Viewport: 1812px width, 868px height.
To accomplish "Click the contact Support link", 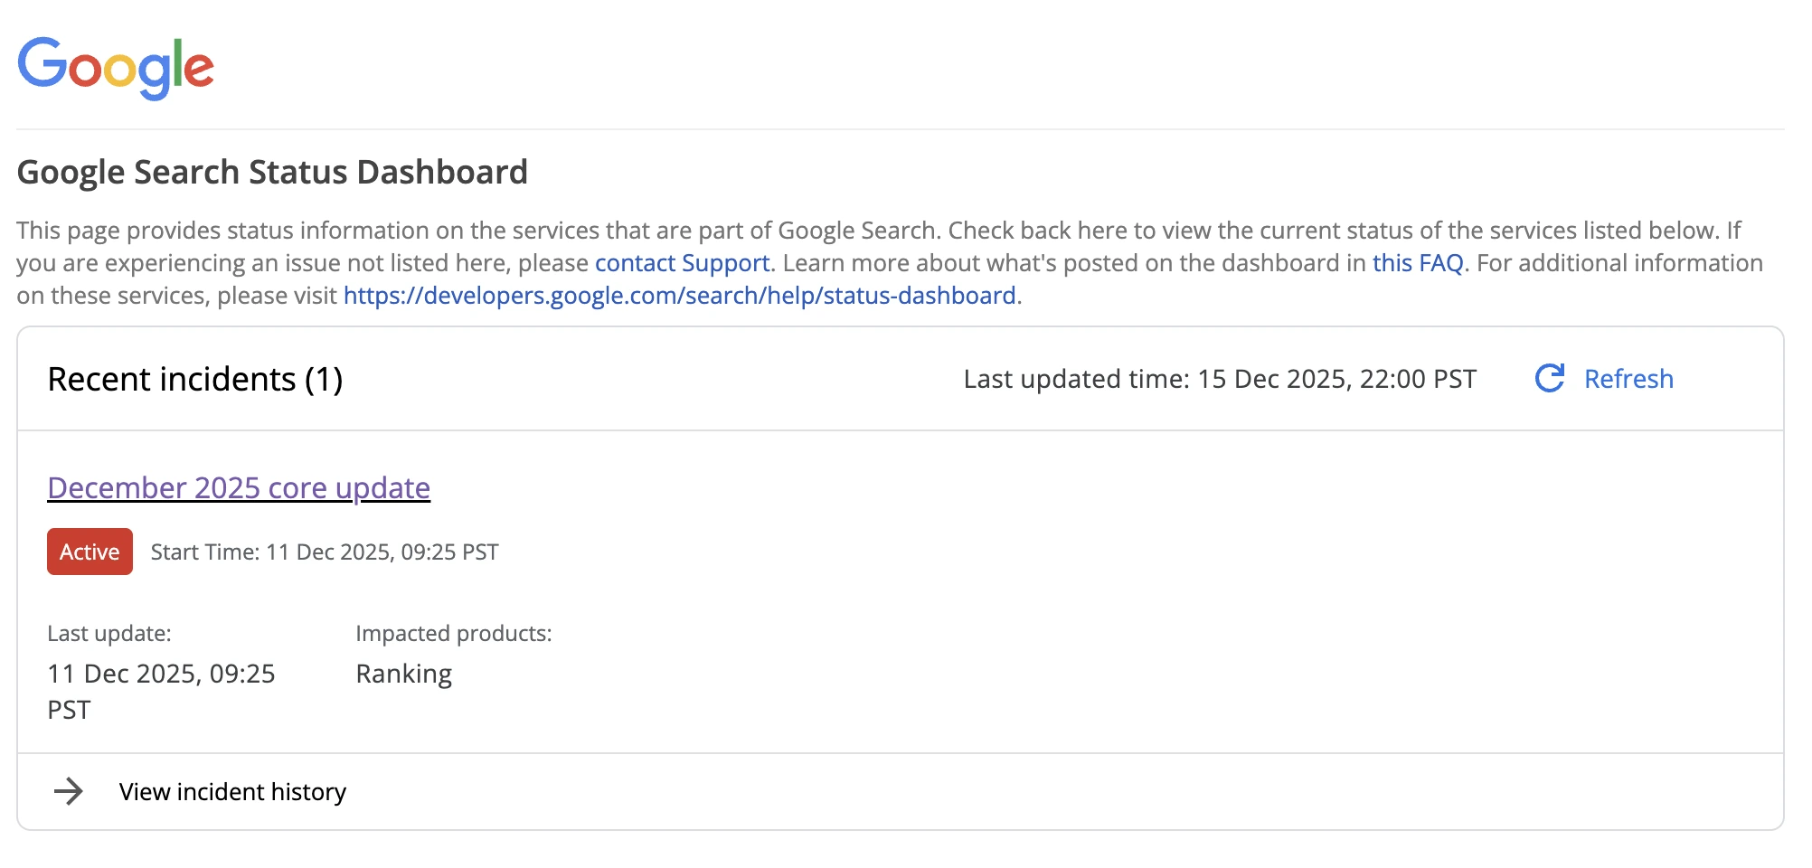I will point(682,263).
